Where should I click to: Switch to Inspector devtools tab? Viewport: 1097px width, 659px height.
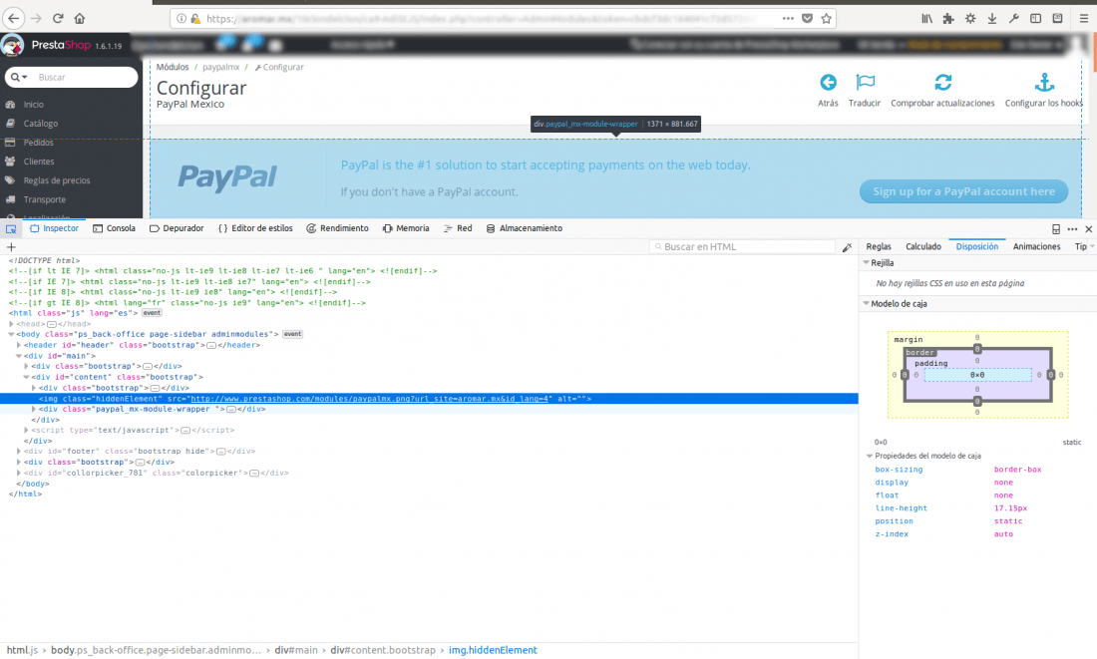tap(54, 228)
